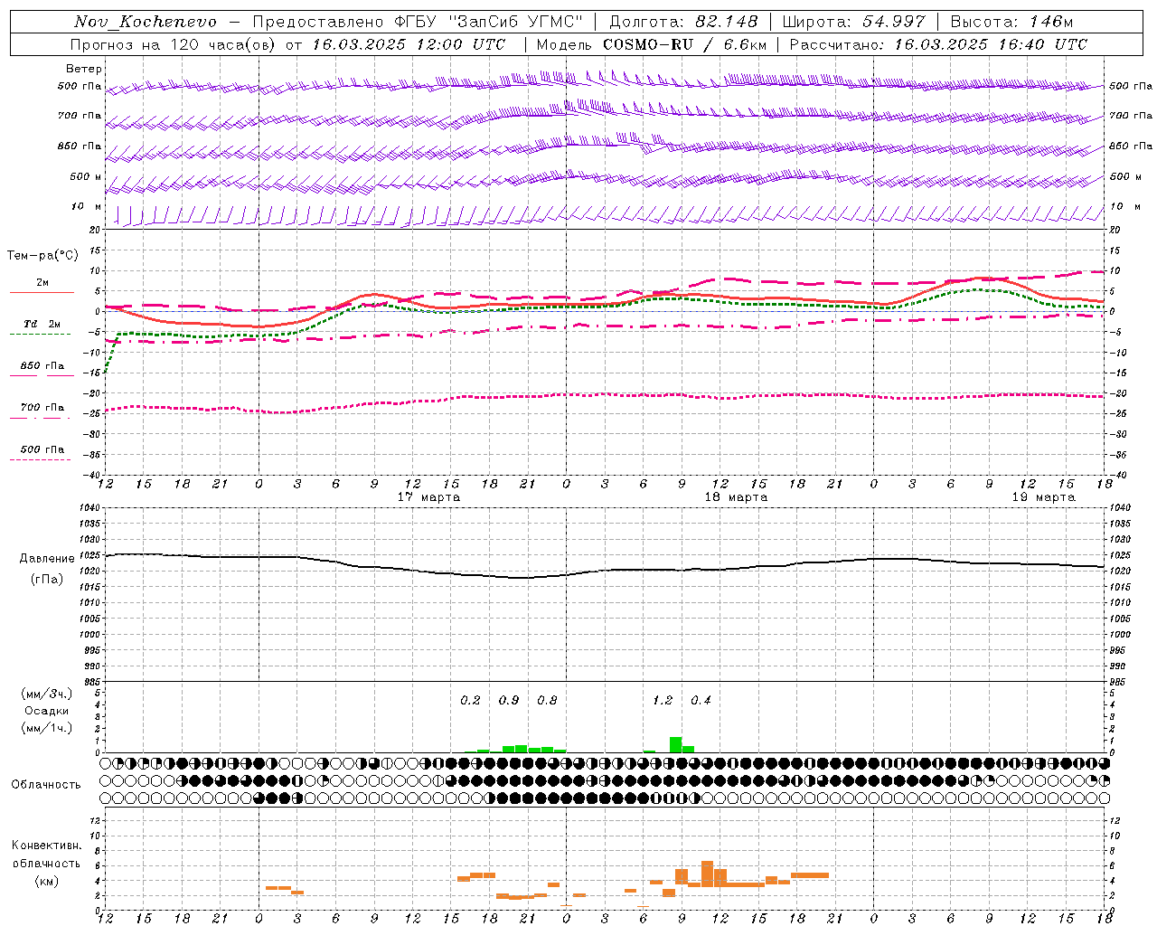Image resolution: width=1157 pixels, height=926 pixels.
Task: Select the provider text 'Предоставлено ФГБУ "ЗапСиб УГМС"'
Action: coord(418,22)
